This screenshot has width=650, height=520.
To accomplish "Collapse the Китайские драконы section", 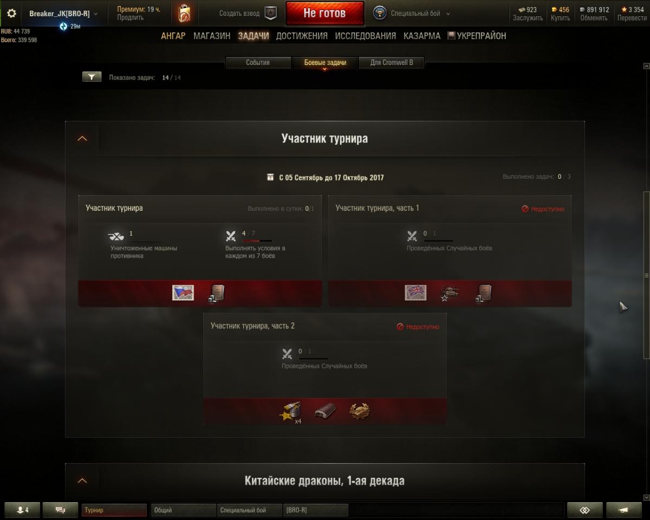I will (x=82, y=480).
